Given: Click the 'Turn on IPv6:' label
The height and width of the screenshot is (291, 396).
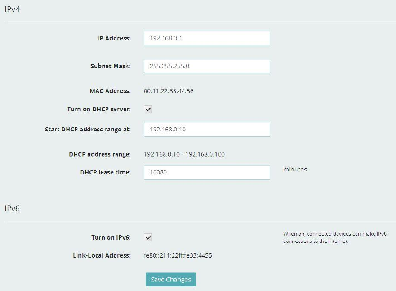Looking at the screenshot, I should point(111,237).
